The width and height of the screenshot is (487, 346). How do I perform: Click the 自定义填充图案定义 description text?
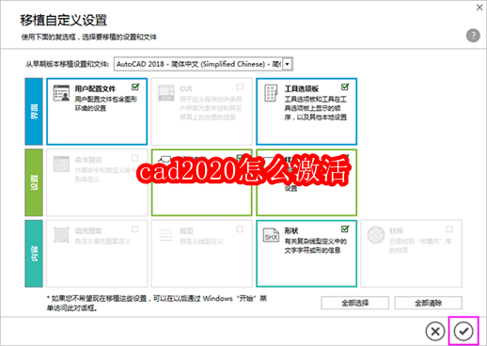(x=102, y=242)
